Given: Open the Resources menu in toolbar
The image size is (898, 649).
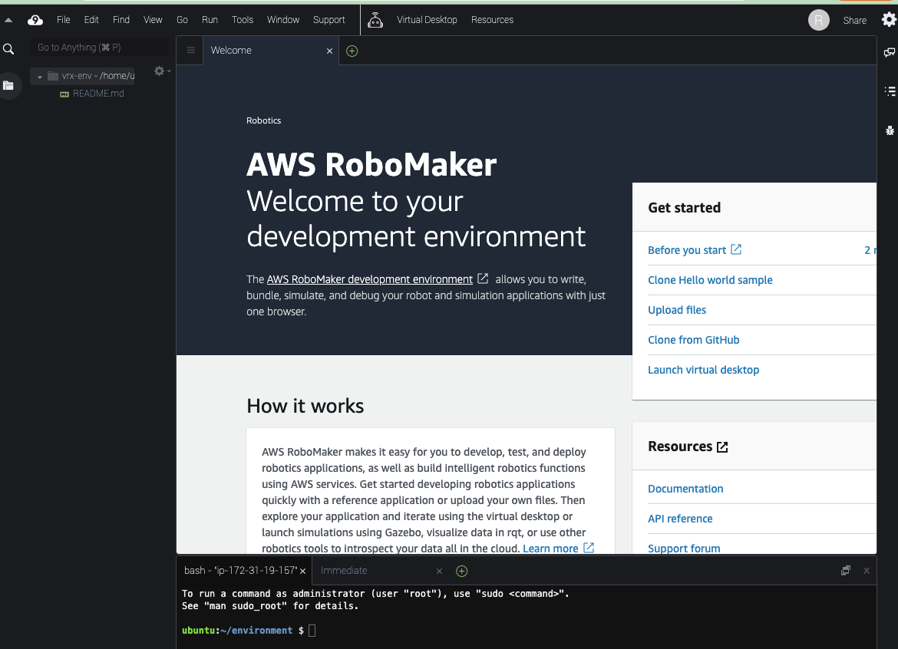Looking at the screenshot, I should [x=492, y=19].
